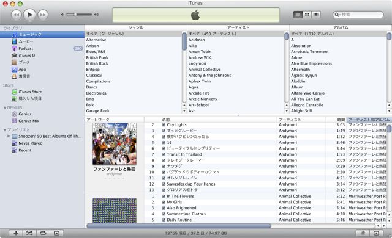392x238 pixels.
Task: Toggle shuffle at bottom left
Action: [29, 233]
